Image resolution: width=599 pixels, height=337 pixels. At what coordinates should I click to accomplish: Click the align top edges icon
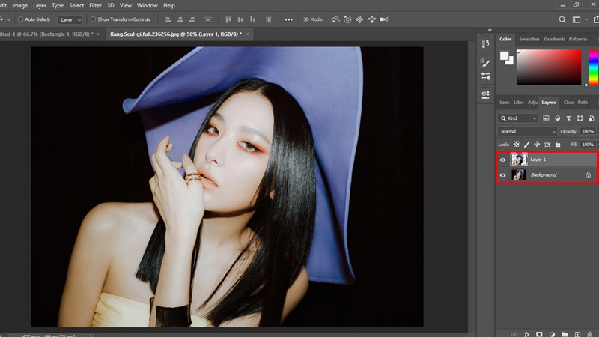(228, 19)
